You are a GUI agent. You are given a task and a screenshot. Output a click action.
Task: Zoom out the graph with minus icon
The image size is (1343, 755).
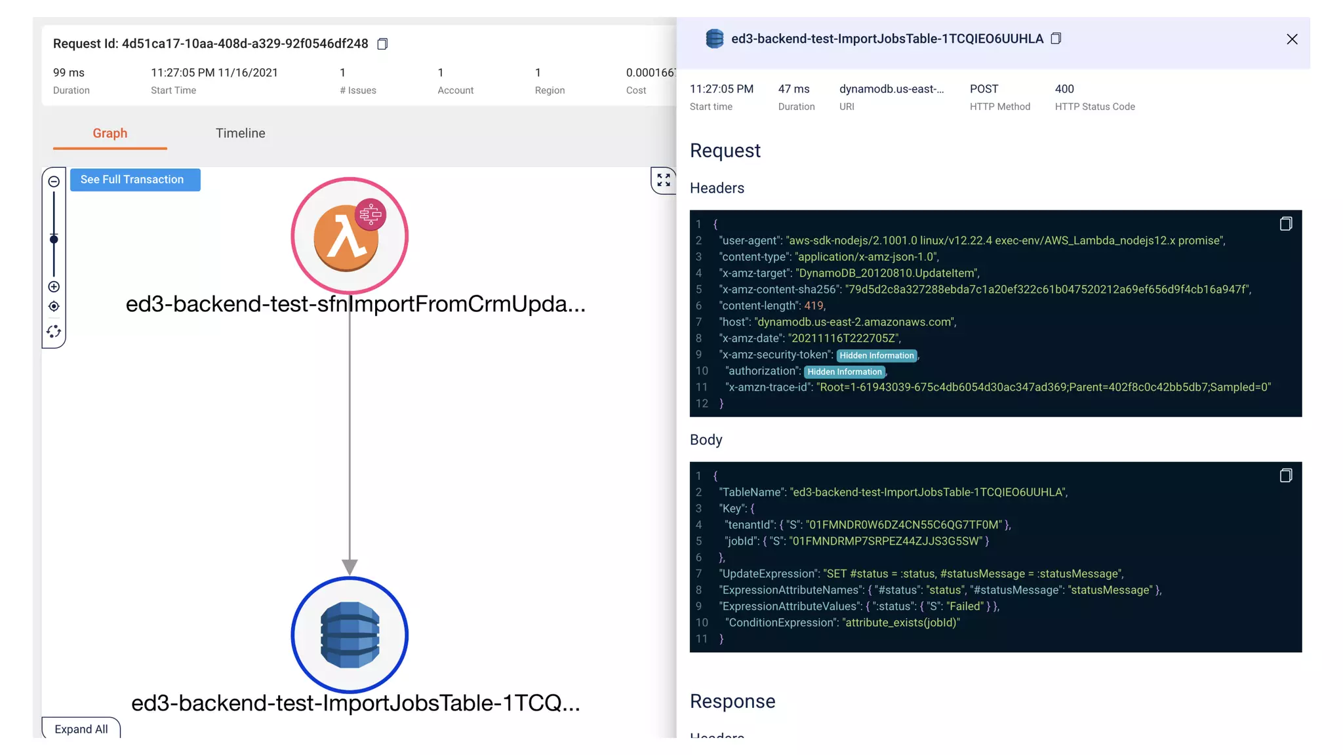click(54, 182)
